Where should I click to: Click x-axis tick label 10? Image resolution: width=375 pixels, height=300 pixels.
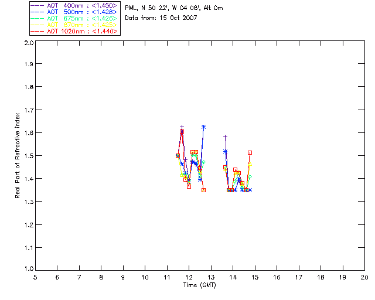pyautogui.click(x=145, y=278)
